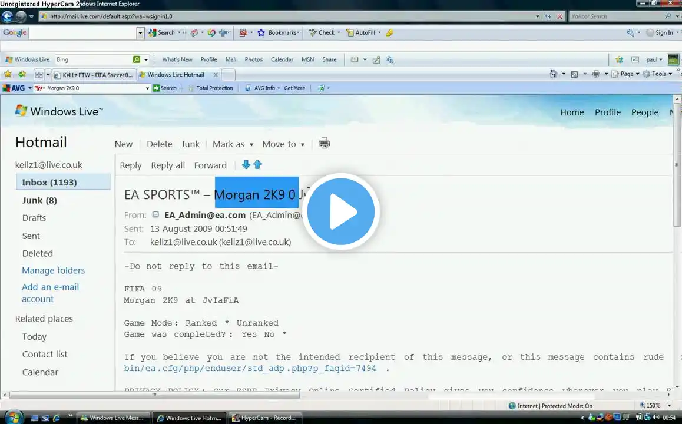Click Share in the Windows Live toolbar

click(329, 59)
